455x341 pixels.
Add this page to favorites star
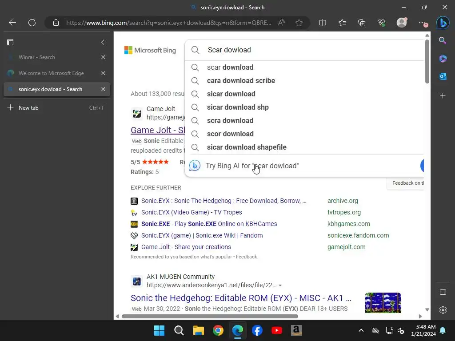click(299, 23)
